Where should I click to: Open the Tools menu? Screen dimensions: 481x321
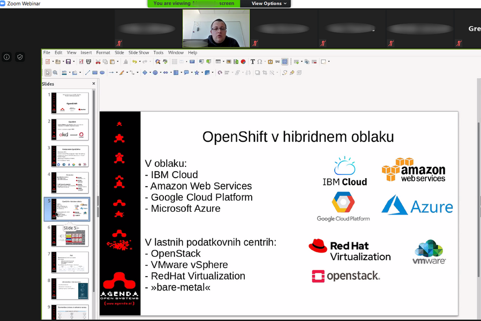(159, 52)
